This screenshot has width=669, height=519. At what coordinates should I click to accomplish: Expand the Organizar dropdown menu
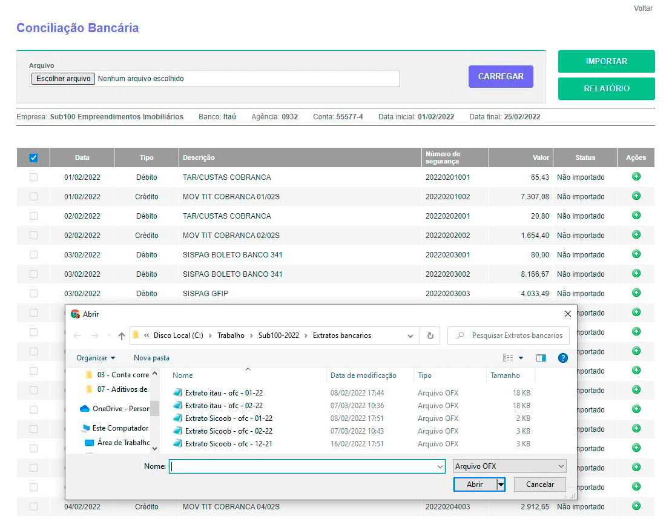[96, 358]
